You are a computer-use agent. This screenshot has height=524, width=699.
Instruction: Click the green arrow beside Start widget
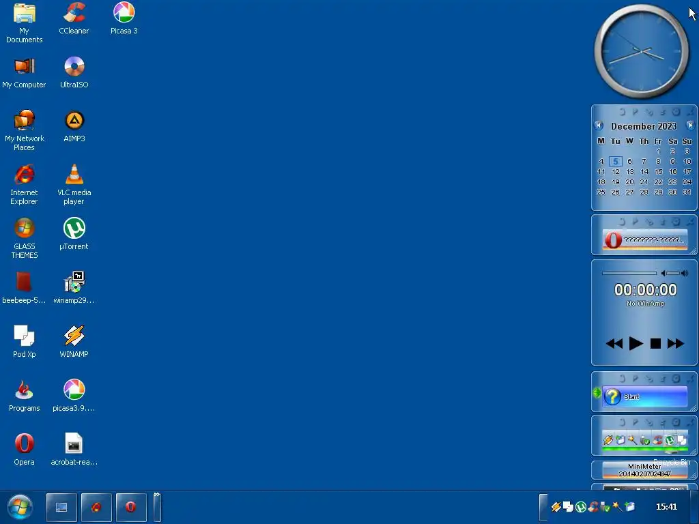(597, 392)
